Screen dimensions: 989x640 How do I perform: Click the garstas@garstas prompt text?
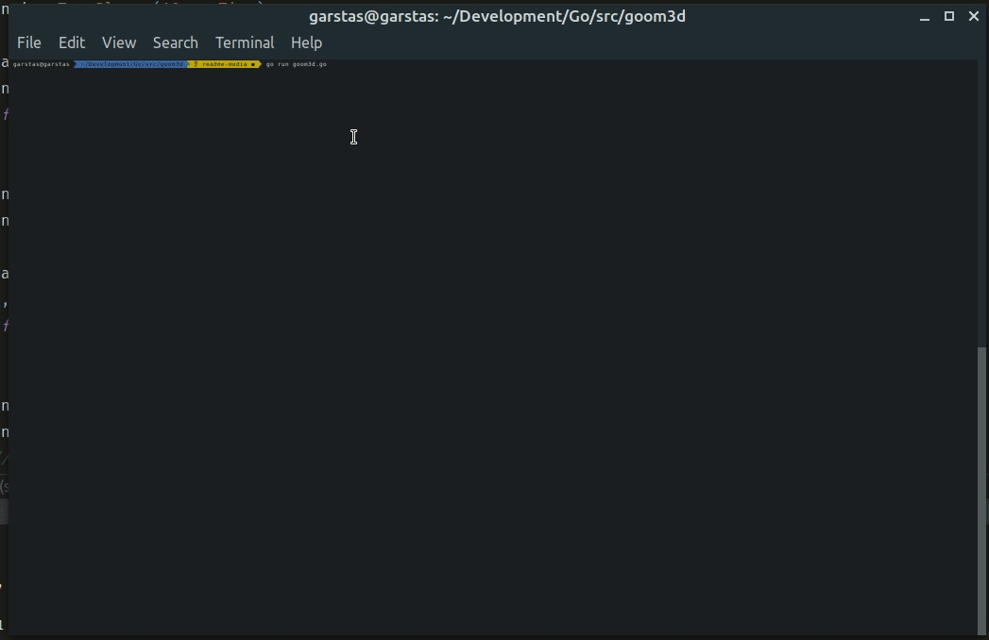41,64
